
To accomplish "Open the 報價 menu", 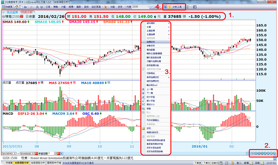I will click(72, 7).
